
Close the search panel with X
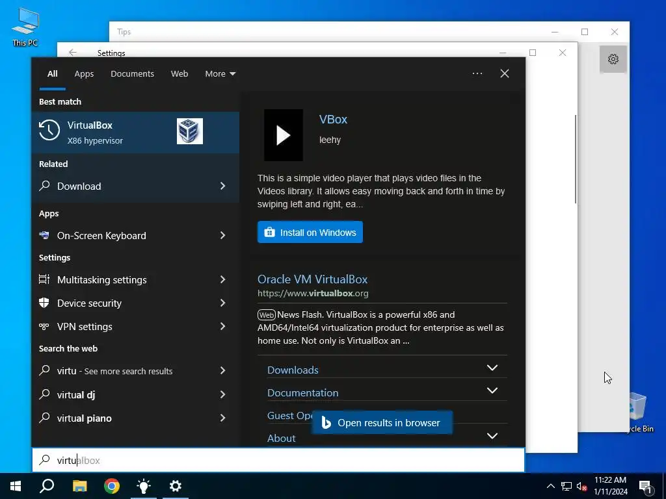[x=505, y=73]
